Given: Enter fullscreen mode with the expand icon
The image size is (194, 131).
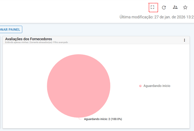Looking at the screenshot, I should [x=153, y=7].
